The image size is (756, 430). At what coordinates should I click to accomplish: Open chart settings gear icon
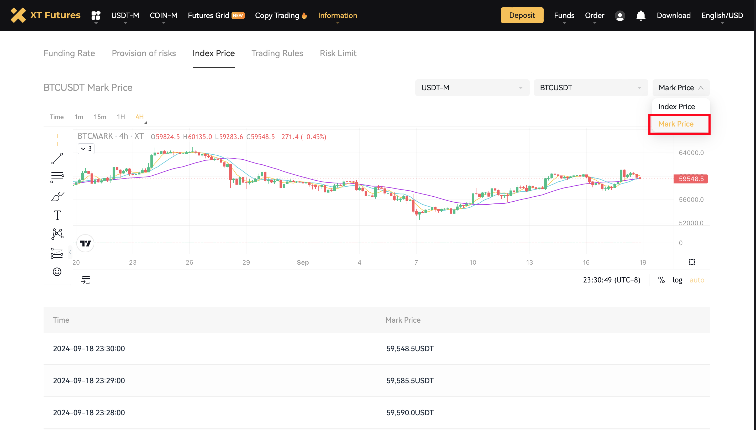(x=692, y=262)
